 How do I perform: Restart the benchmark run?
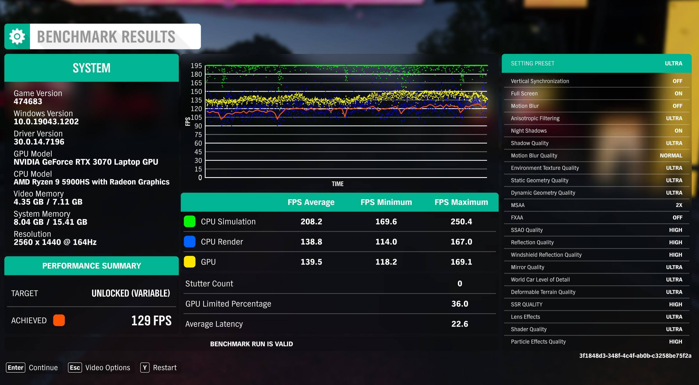(165, 368)
